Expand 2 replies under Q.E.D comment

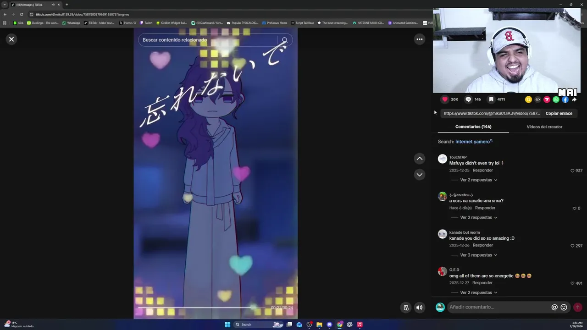478,293
